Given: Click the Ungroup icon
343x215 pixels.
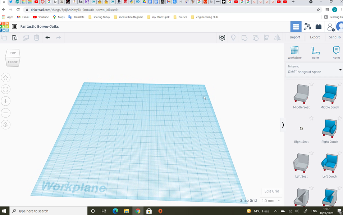Looking at the screenshot, I should (x=255, y=37).
